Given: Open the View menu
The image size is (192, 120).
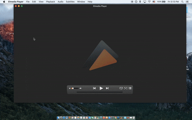Looking at the screenshot, I should pyautogui.click(x=41, y=2).
